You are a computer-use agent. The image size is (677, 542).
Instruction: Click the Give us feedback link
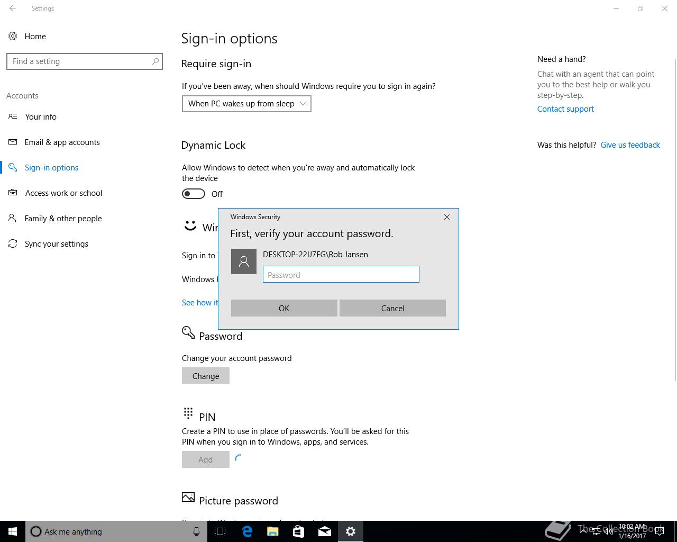pos(630,145)
